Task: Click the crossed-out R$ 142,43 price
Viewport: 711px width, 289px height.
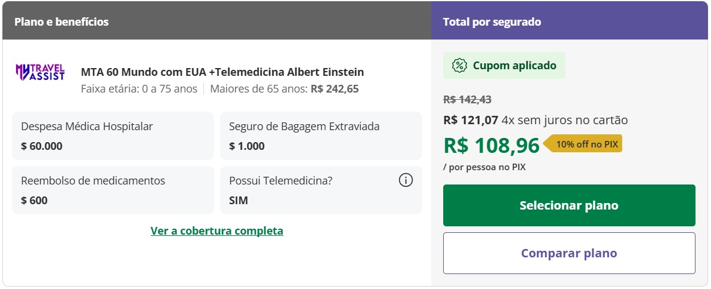Action: click(x=467, y=100)
